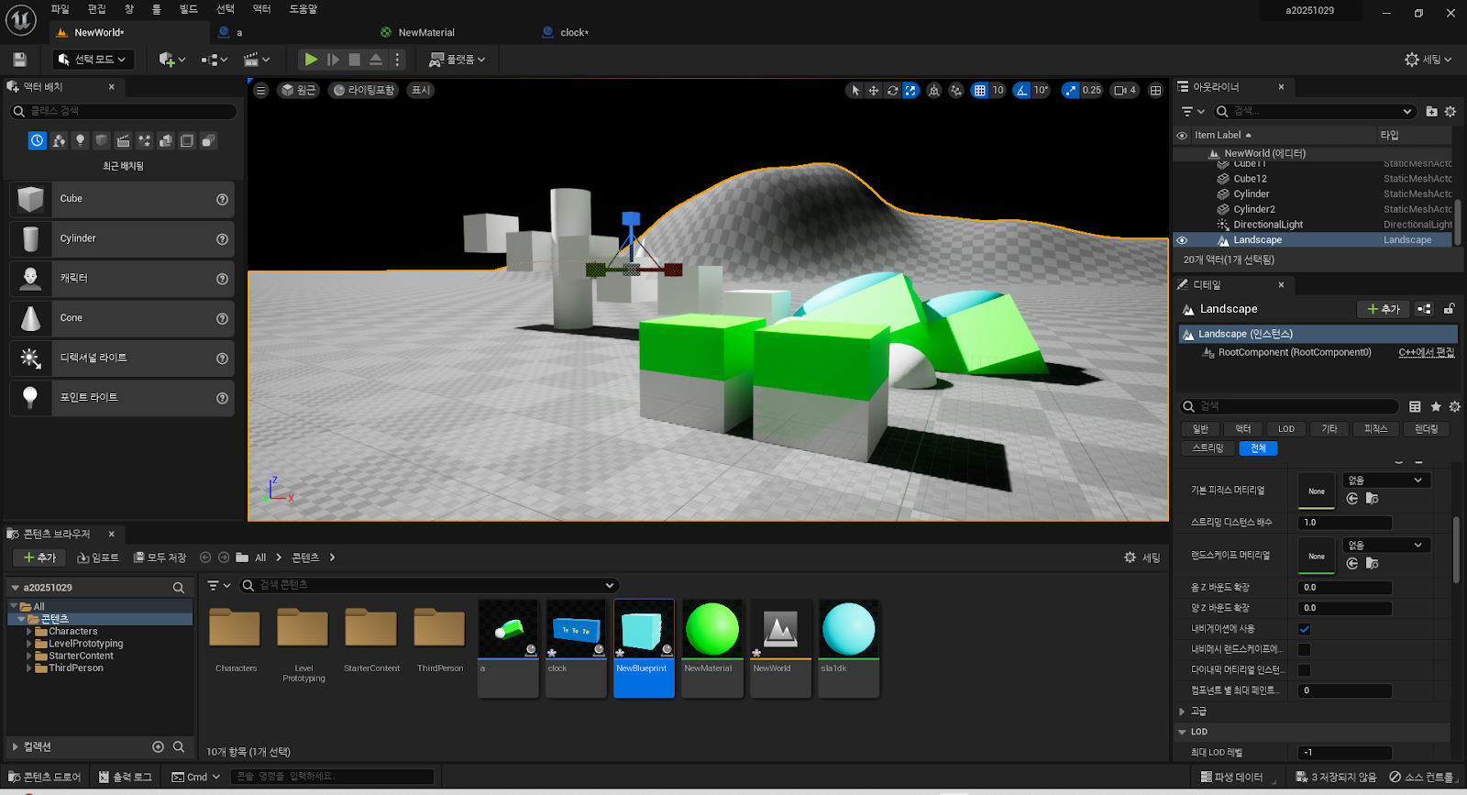The height and width of the screenshot is (795, 1467).
Task: Open the 기본 피직스 머티리얼 없음 dropdown
Action: pyautogui.click(x=1386, y=480)
